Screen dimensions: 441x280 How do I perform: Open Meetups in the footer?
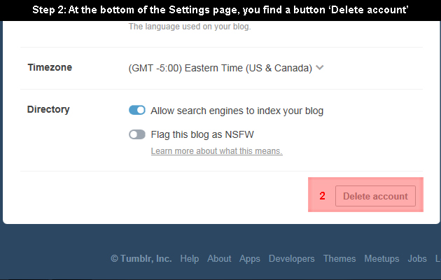pyautogui.click(x=381, y=258)
